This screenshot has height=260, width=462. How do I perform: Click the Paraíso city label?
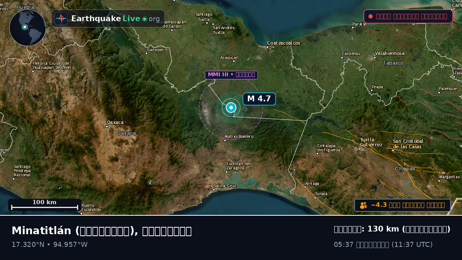tap(360, 24)
